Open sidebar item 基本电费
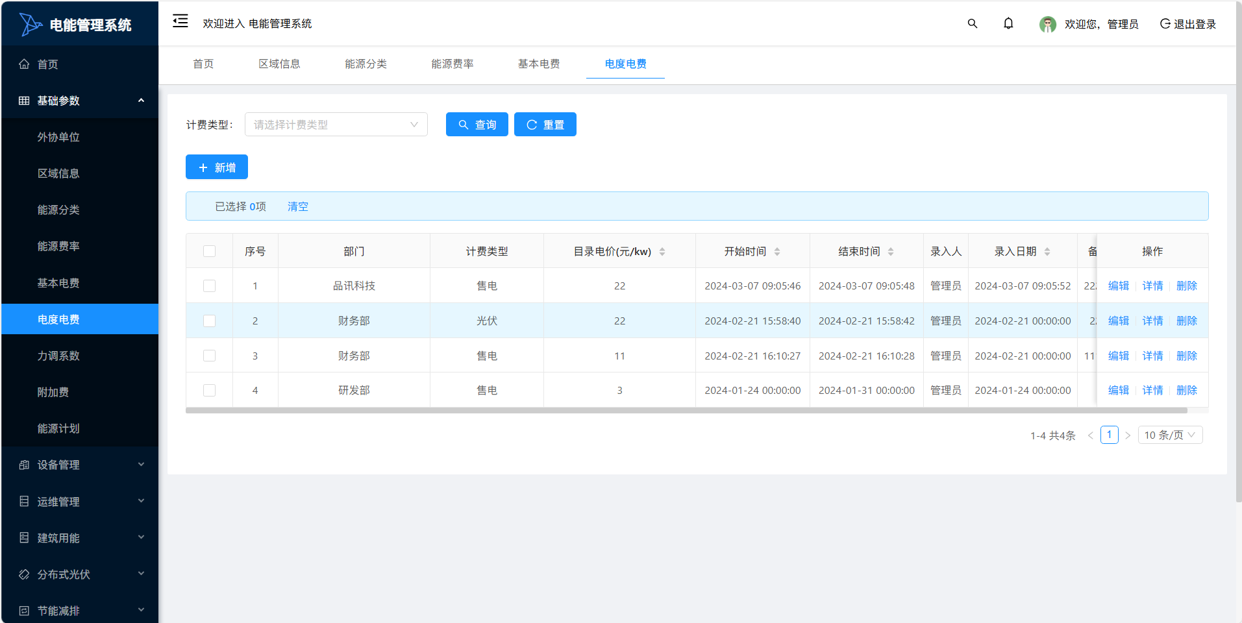 pos(80,283)
